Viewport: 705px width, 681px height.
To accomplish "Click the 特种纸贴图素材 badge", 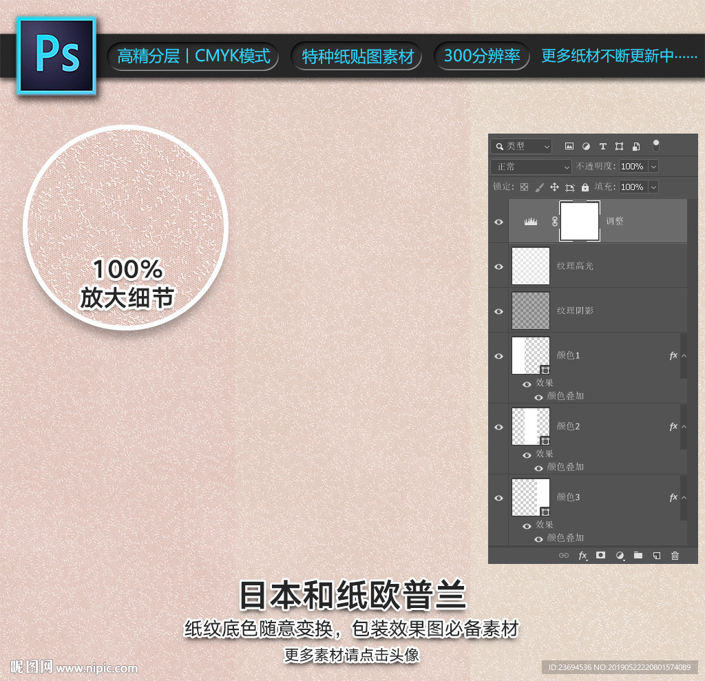I will point(357,56).
